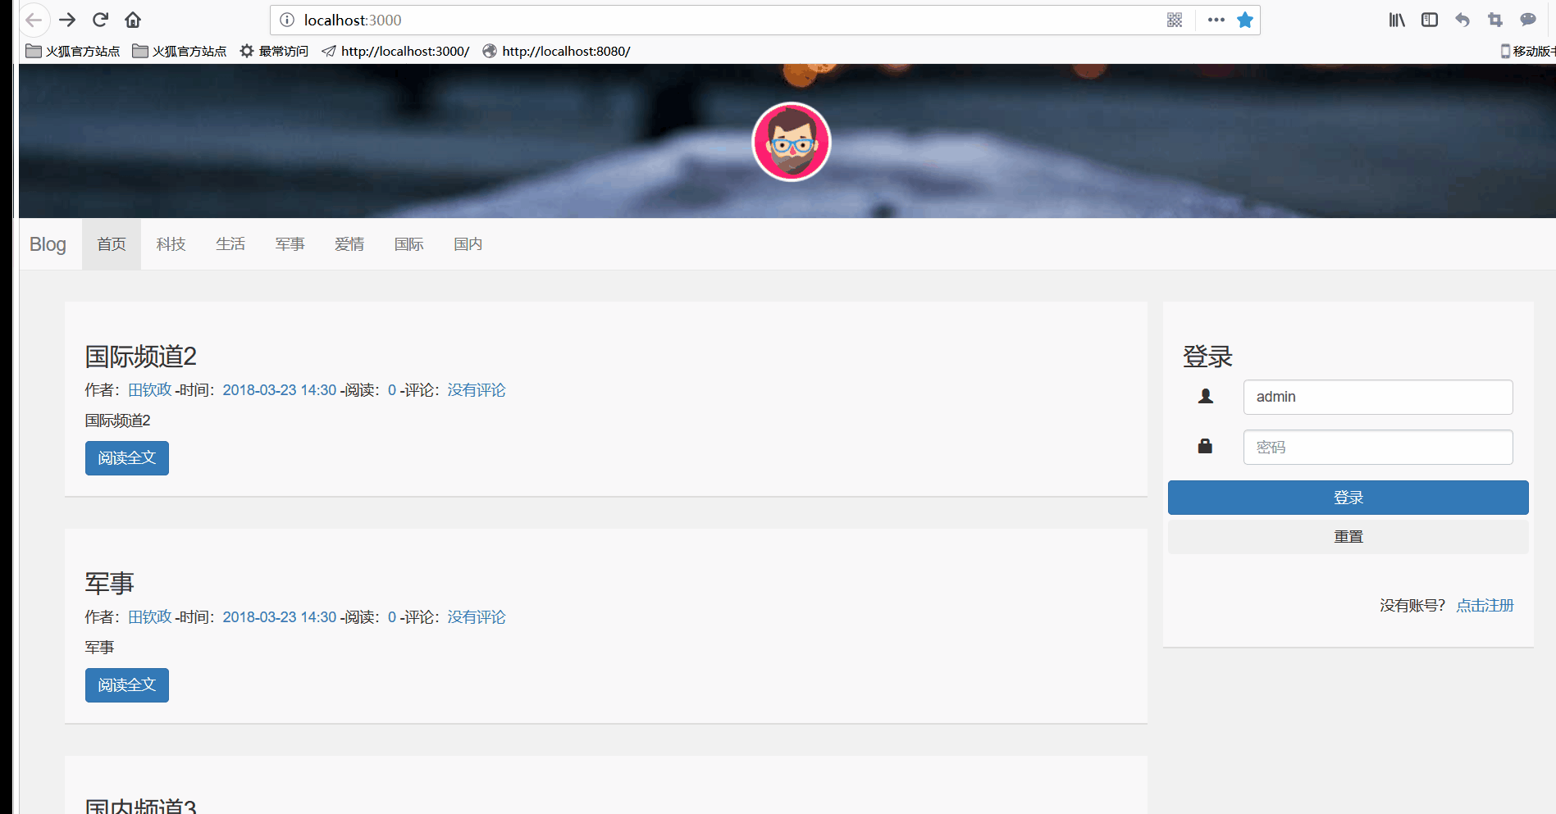
Task: Click the blue 登录 submit button
Action: pyautogui.click(x=1348, y=498)
